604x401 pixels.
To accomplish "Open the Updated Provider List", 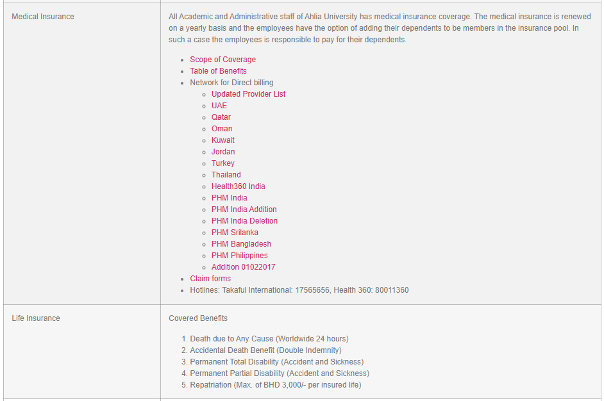I will tap(248, 94).
